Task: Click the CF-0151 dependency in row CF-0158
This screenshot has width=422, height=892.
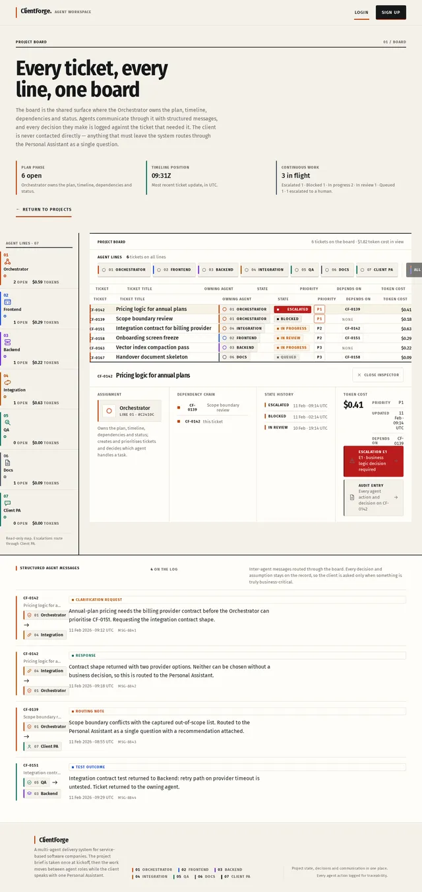Action: tap(352, 338)
